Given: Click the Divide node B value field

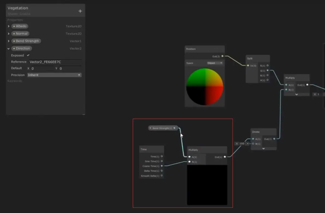Looking at the screenshot, I should [242, 144].
